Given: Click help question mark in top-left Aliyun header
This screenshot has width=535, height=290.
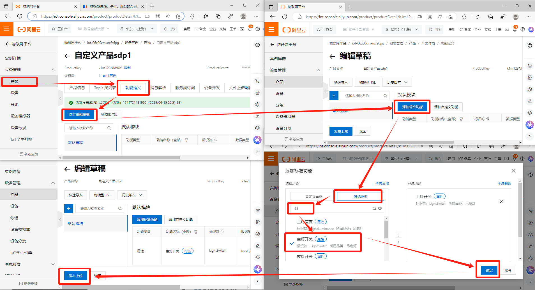Looking at the screenshot, I should click(258, 29).
